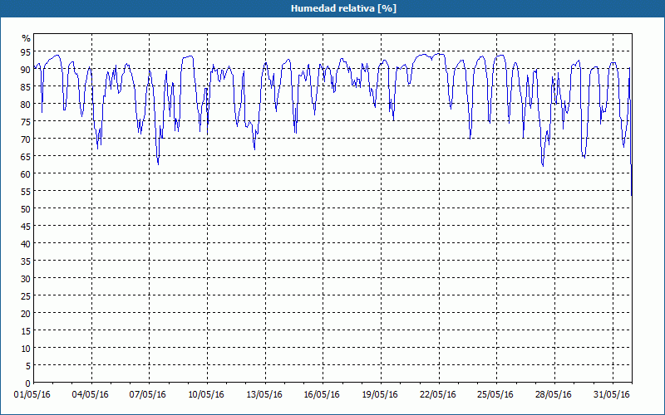Select the 90 y-axis label
This screenshot has width=665, height=415.
coord(26,70)
